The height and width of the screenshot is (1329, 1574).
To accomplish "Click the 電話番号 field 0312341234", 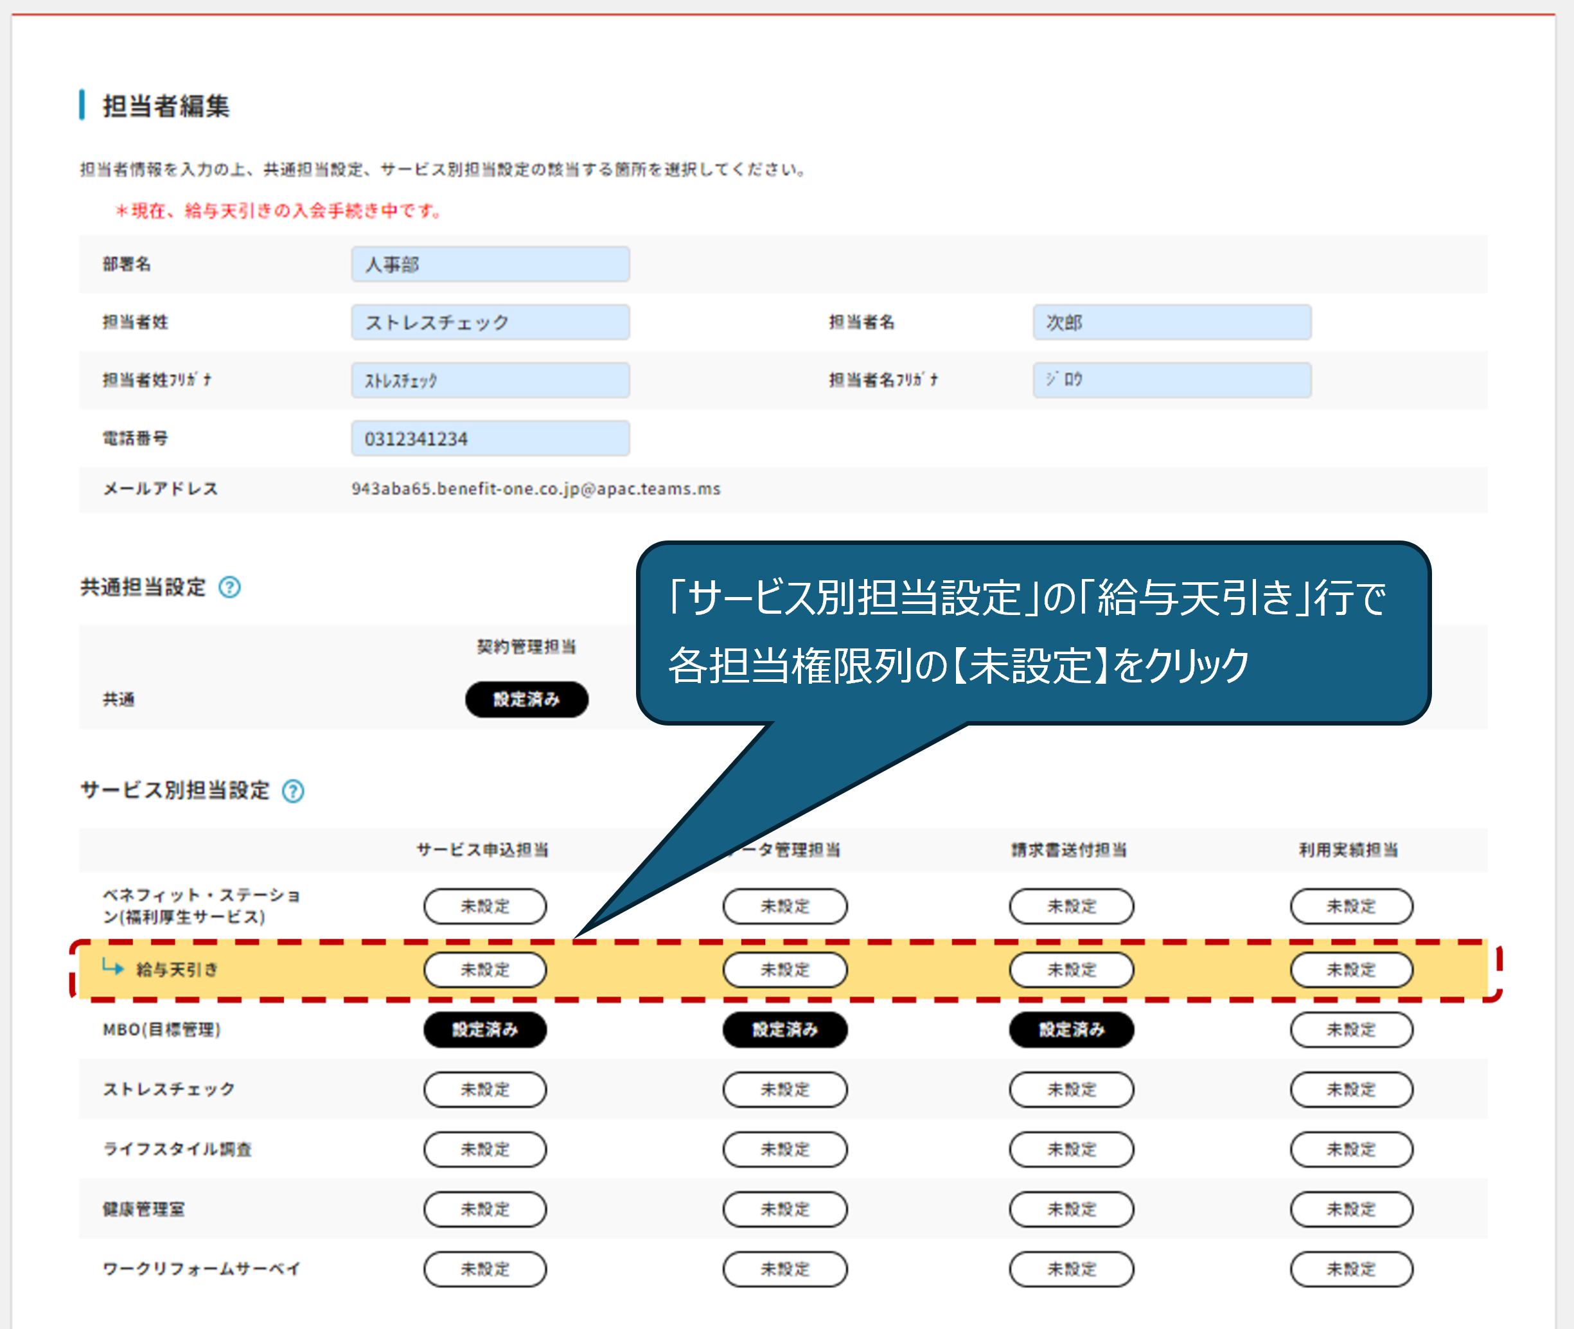I will pos(490,438).
